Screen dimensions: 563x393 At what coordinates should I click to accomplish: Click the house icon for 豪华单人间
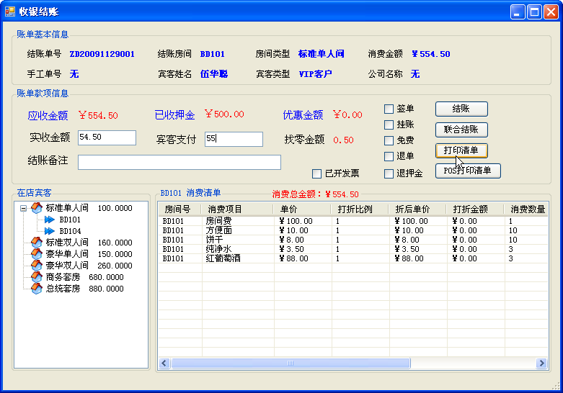click(36, 254)
